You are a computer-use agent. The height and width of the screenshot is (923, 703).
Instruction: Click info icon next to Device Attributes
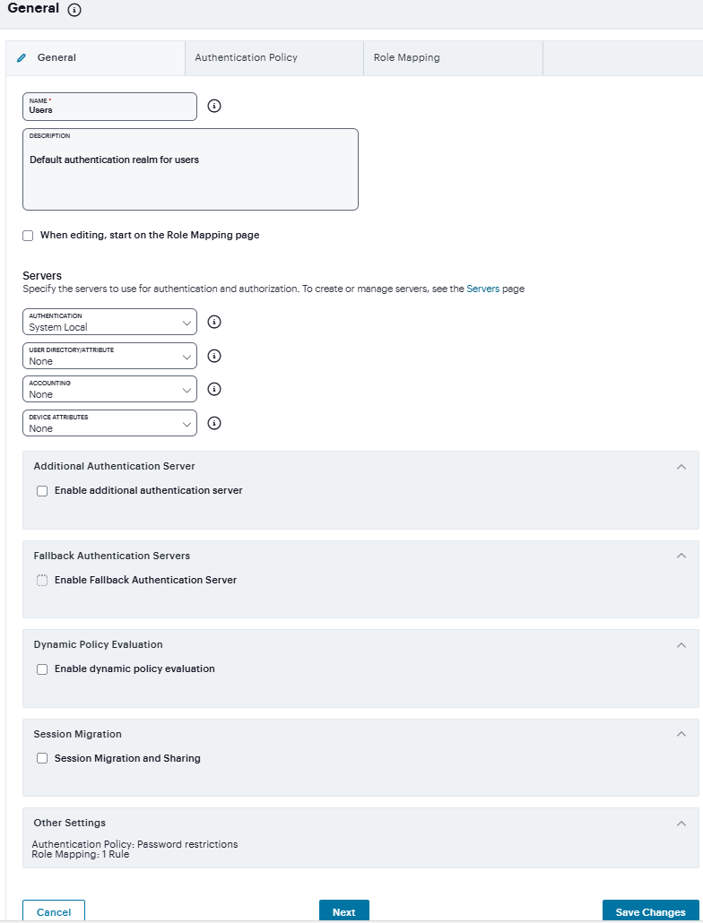tap(214, 423)
